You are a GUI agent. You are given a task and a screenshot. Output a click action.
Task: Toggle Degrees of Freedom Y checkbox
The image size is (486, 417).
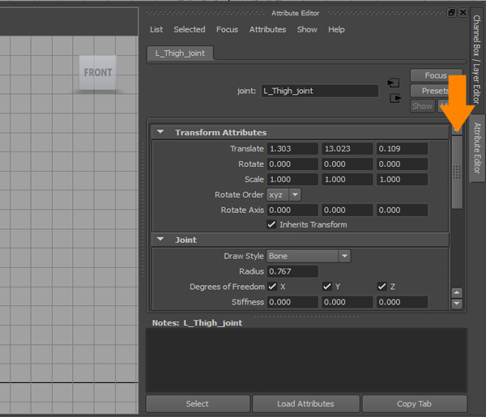coord(327,287)
